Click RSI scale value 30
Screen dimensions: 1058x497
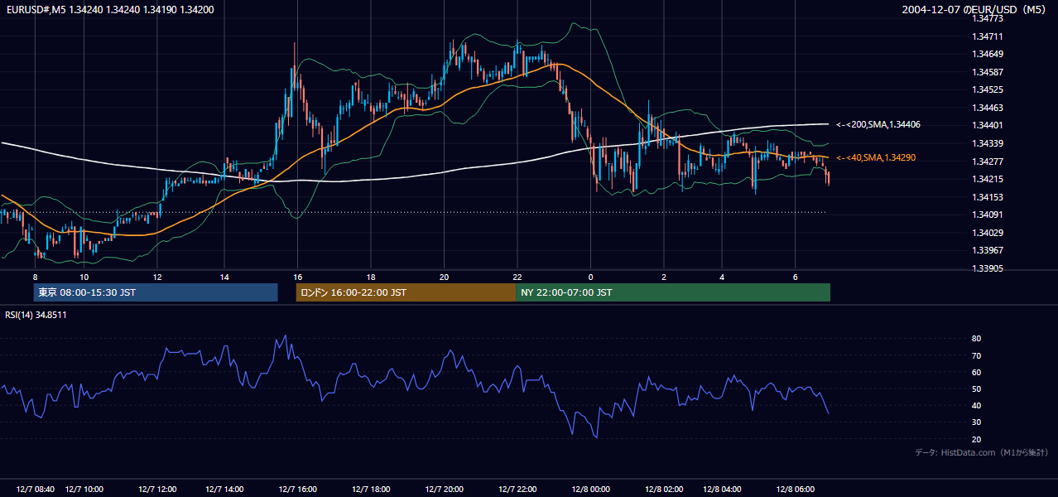(x=976, y=422)
